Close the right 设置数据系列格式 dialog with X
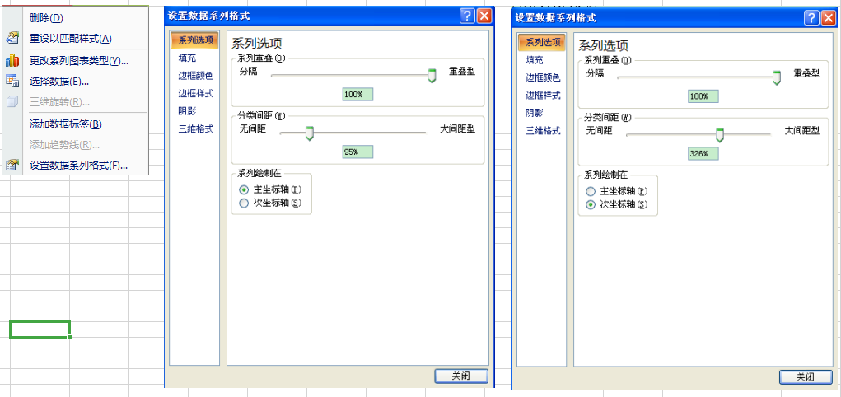 click(829, 17)
